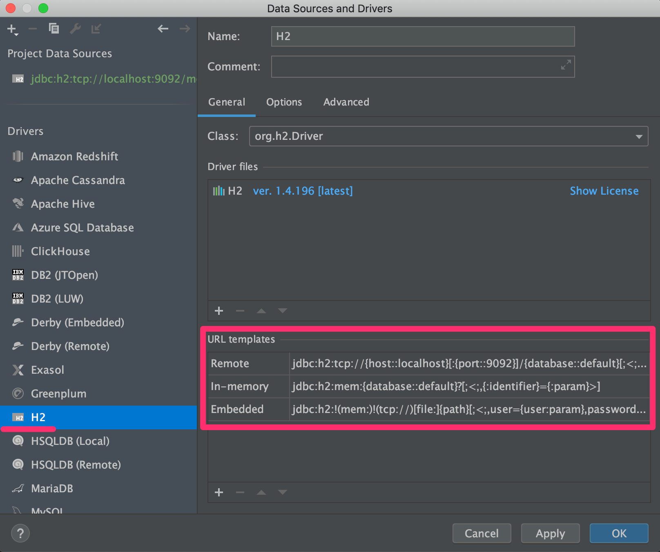Select Derby (Embedded) driver

coord(98,323)
